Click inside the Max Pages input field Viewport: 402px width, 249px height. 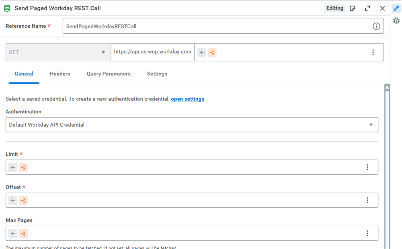[192, 233]
